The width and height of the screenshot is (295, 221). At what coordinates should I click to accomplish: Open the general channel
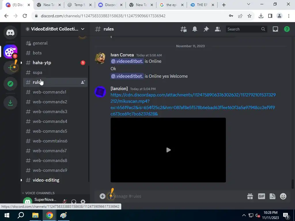(x=55, y=43)
